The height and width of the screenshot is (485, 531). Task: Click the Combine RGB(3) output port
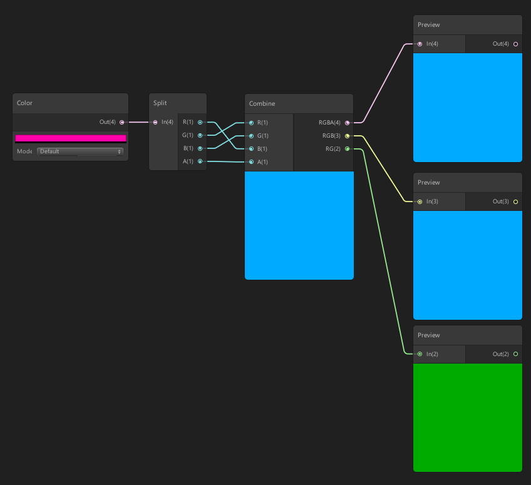(347, 136)
